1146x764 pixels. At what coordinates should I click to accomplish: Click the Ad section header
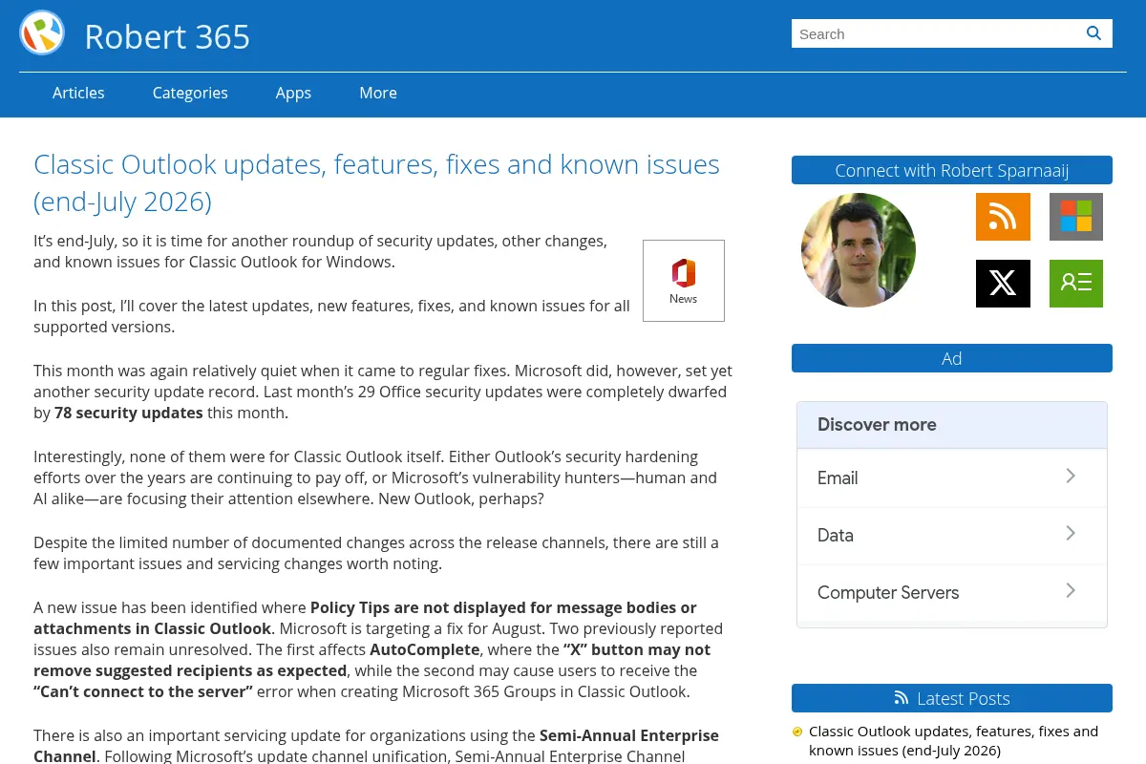[952, 358]
